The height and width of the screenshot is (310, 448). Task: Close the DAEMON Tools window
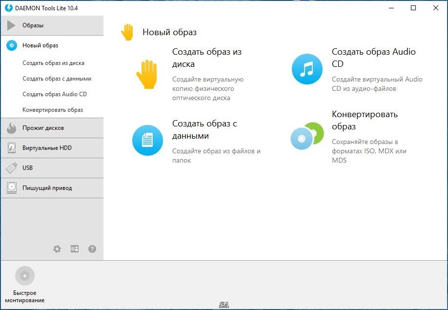(x=436, y=8)
